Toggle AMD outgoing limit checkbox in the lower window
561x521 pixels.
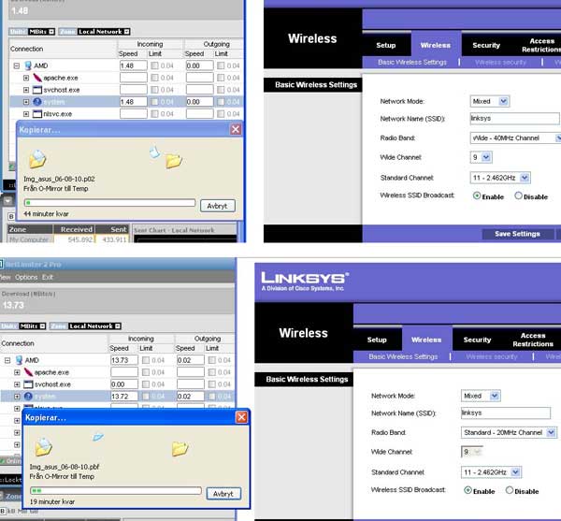click(x=212, y=360)
